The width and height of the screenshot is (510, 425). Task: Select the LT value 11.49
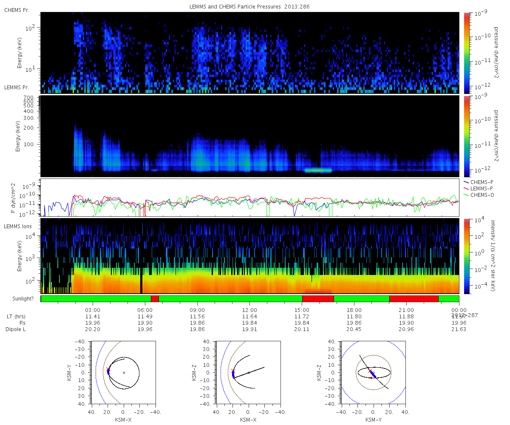[x=145, y=317]
